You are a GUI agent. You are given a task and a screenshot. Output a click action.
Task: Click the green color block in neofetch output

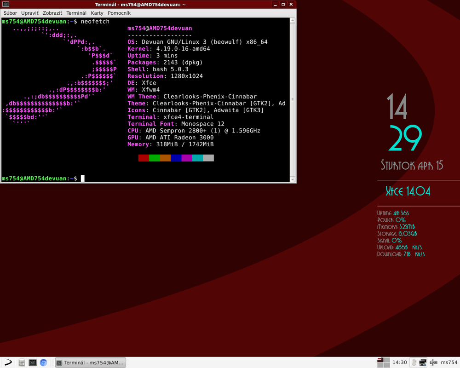tap(154, 158)
